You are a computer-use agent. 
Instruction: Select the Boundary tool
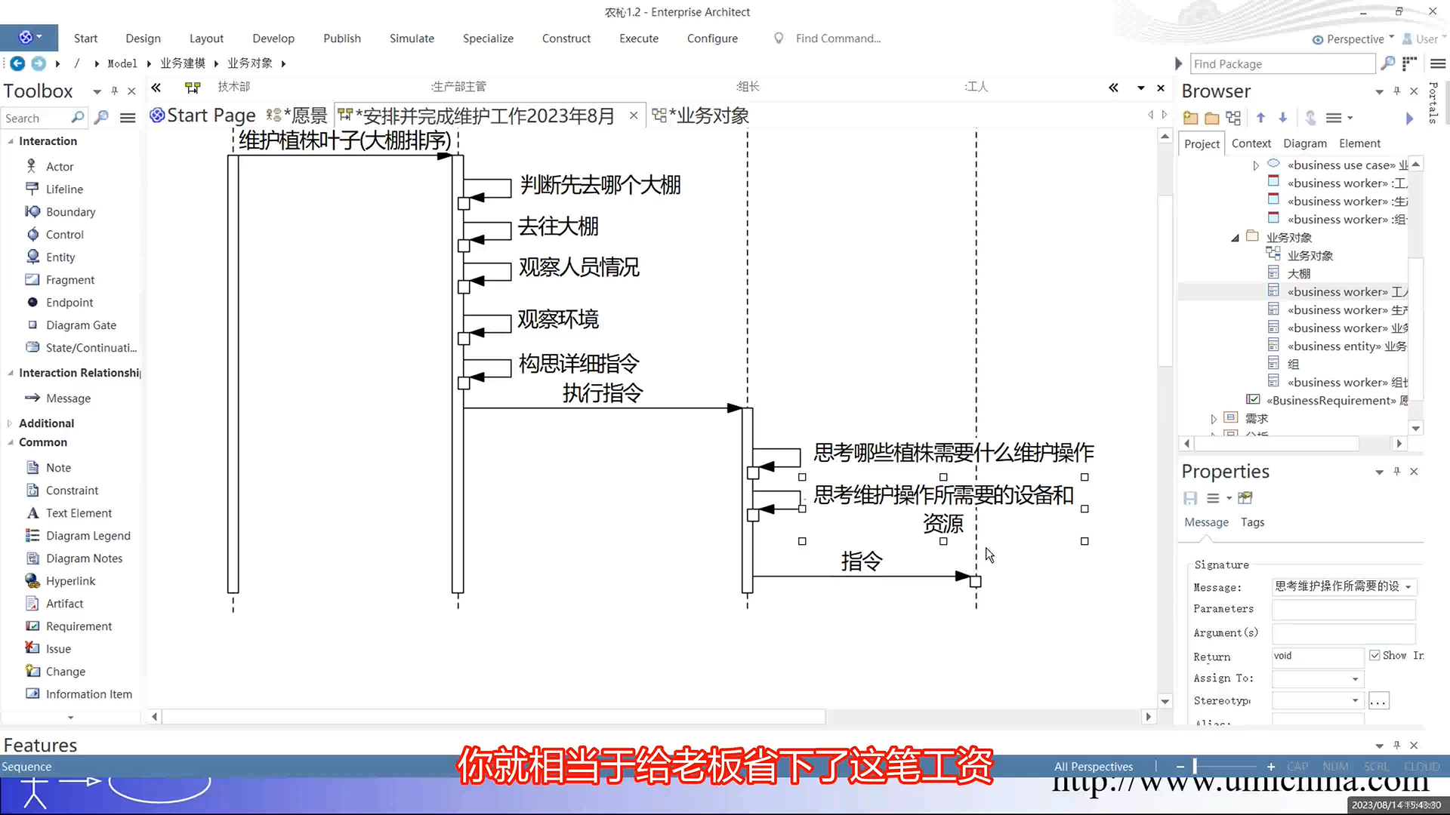point(69,211)
